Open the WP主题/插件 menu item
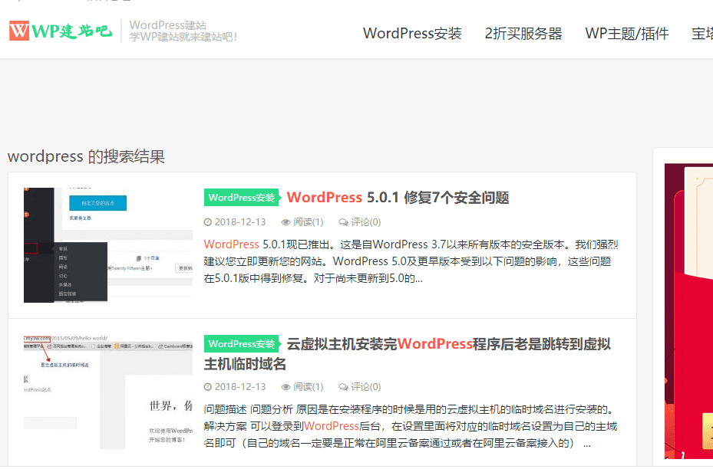This screenshot has height=469, width=713. [626, 34]
